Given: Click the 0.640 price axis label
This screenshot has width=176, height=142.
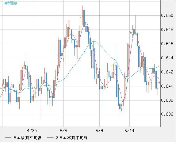Looking at the screenshot, I should pyautogui.click(x=167, y=86).
